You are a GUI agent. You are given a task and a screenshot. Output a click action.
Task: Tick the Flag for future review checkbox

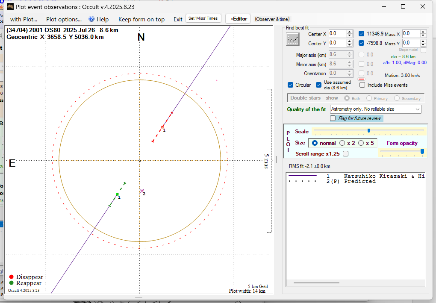[x=333, y=118]
